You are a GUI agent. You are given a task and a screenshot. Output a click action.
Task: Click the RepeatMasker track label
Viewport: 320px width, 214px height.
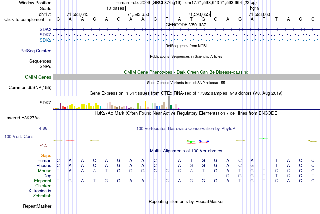pyautogui.click(x=37, y=206)
